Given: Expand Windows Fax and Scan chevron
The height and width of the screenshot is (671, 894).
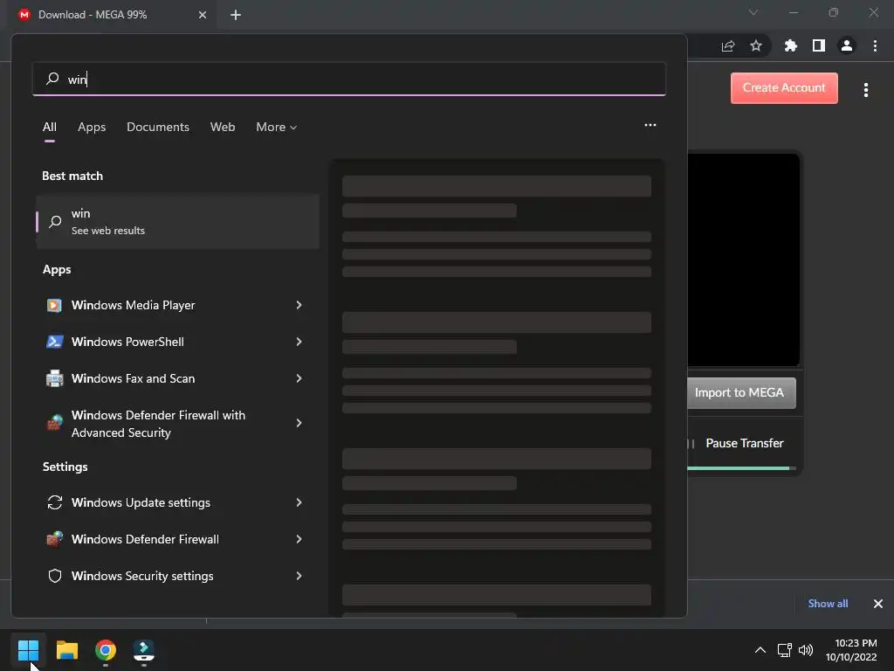Looking at the screenshot, I should (x=299, y=378).
